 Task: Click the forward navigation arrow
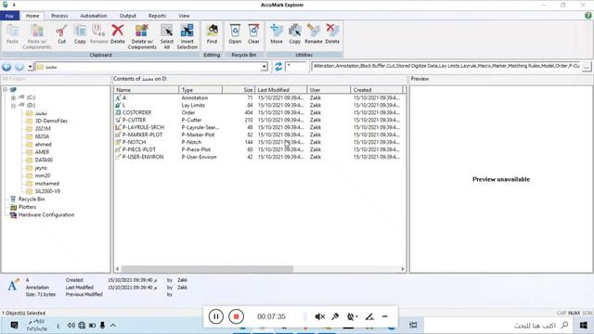pos(19,67)
